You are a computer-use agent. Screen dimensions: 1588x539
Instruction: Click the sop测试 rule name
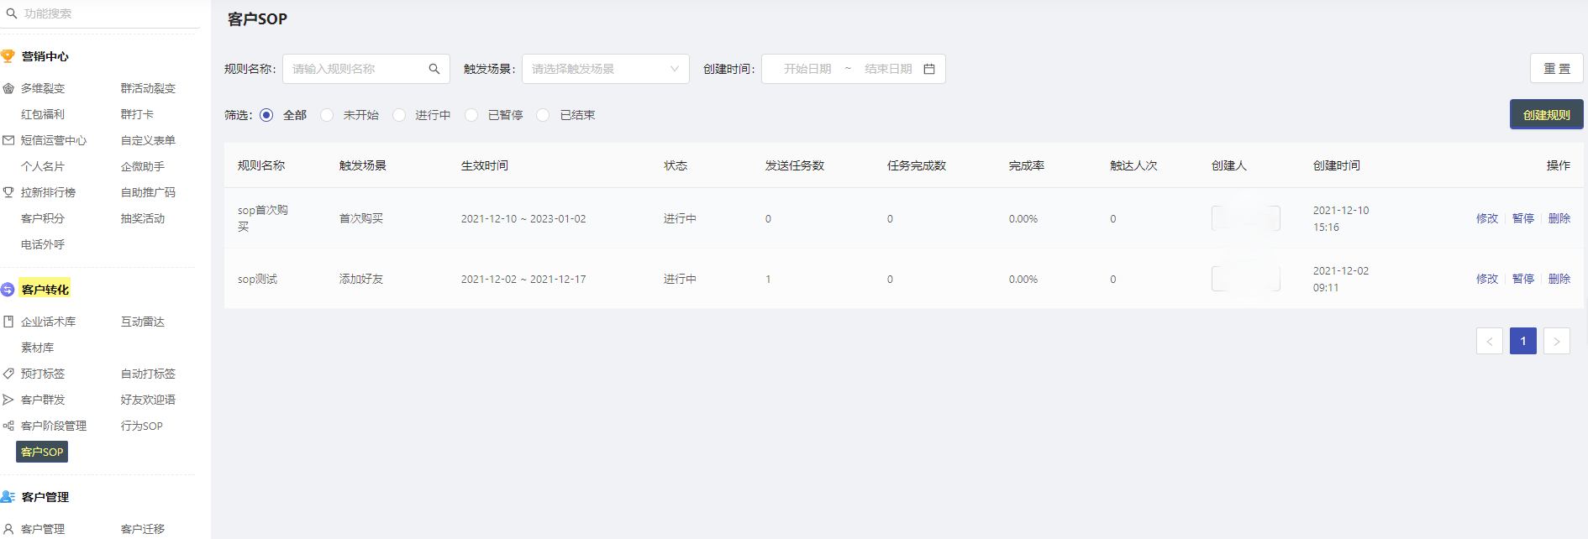click(257, 279)
